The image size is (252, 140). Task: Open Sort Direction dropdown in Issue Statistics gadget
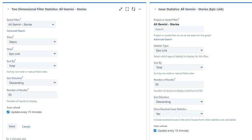coord(179,102)
